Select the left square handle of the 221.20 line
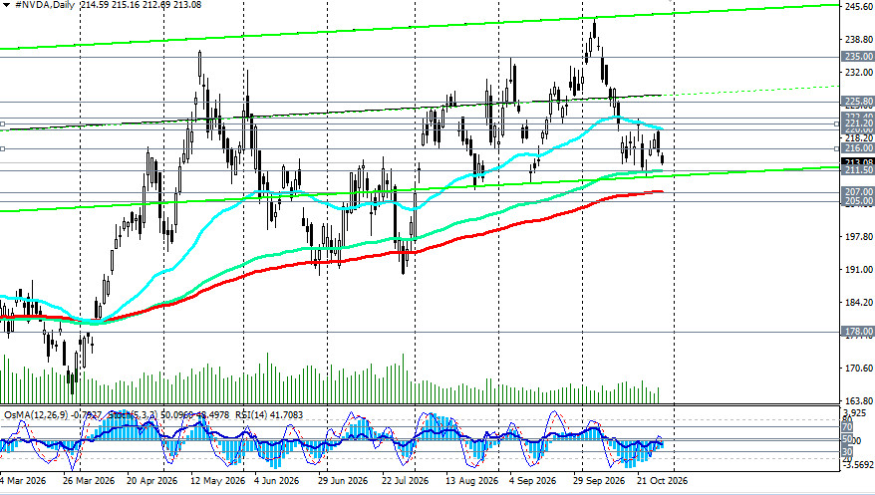 [2, 124]
